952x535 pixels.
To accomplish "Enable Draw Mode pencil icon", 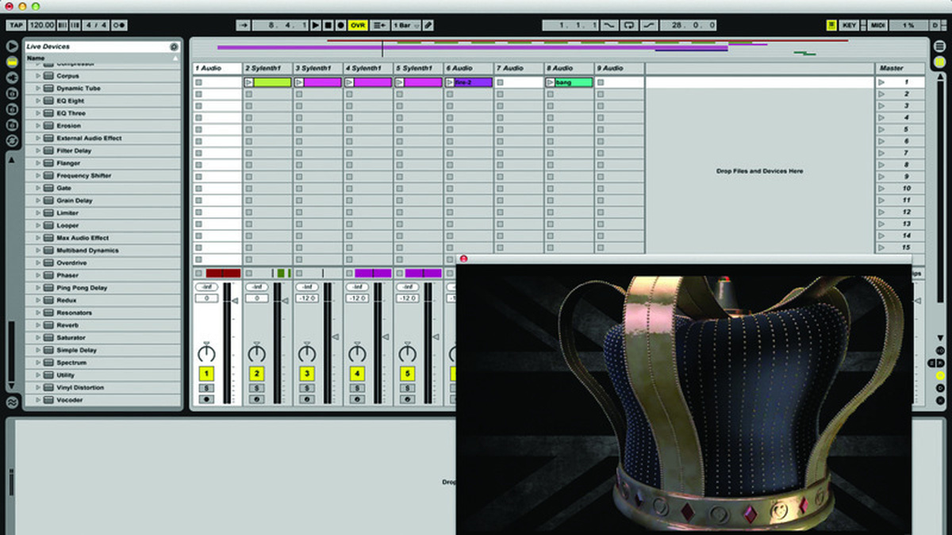I will 428,25.
